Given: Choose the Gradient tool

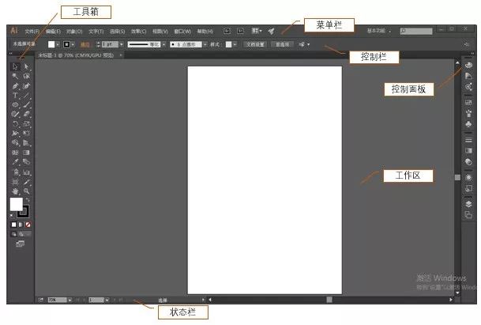Looking at the screenshot, I should tap(26, 153).
